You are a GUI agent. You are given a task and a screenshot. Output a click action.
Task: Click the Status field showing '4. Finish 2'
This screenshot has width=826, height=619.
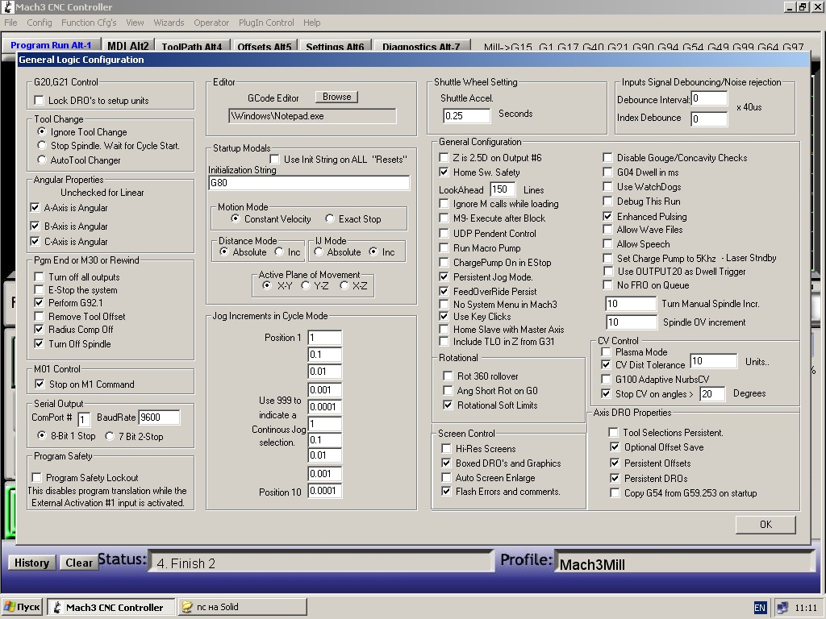[x=320, y=562]
